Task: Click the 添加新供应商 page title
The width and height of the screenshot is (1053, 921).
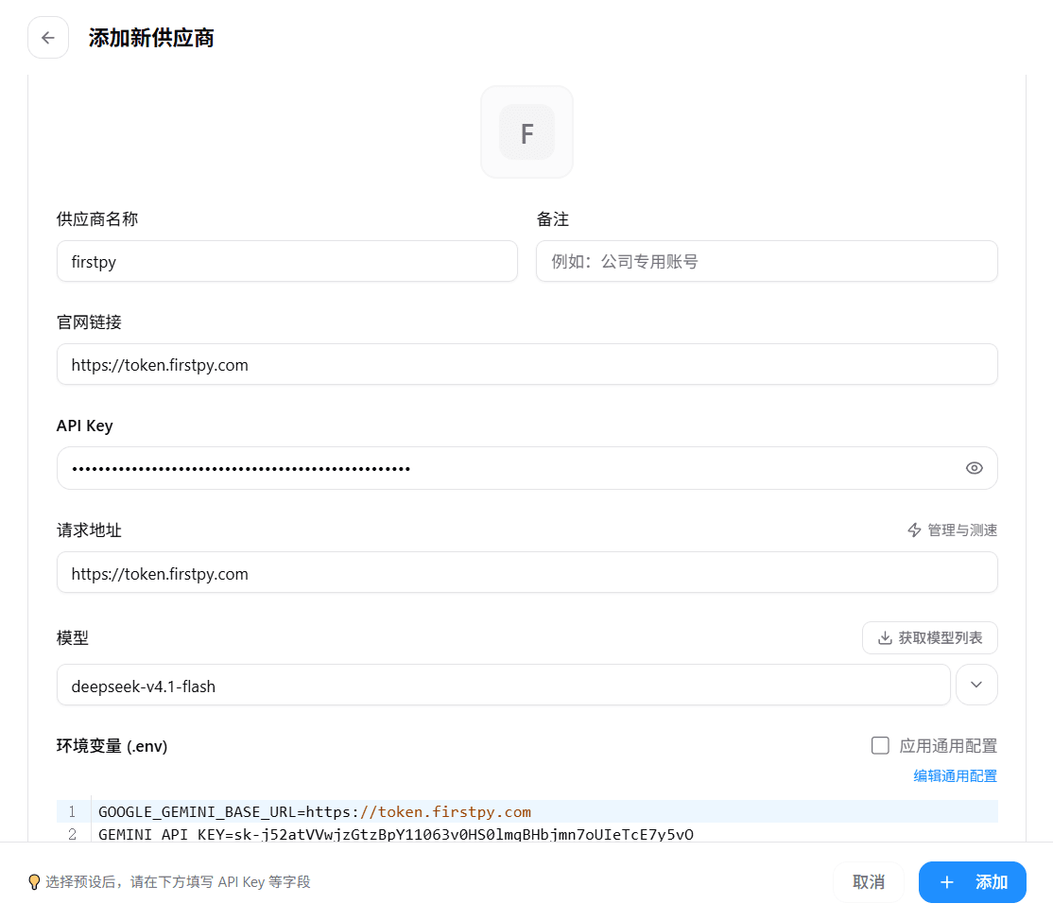Action: click(151, 38)
